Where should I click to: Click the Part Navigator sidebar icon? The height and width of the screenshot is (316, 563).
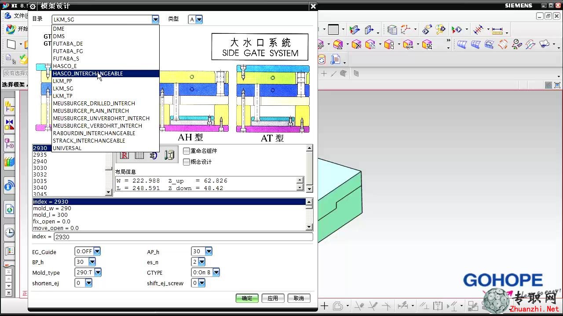click(9, 144)
